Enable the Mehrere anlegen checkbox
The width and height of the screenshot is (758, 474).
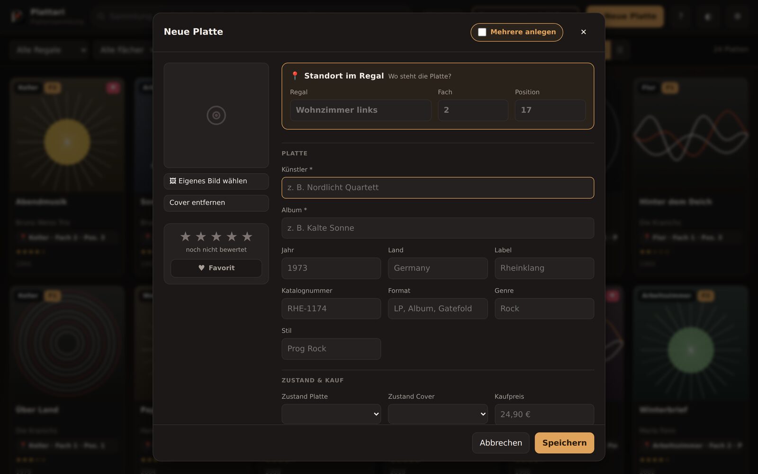[x=482, y=32]
